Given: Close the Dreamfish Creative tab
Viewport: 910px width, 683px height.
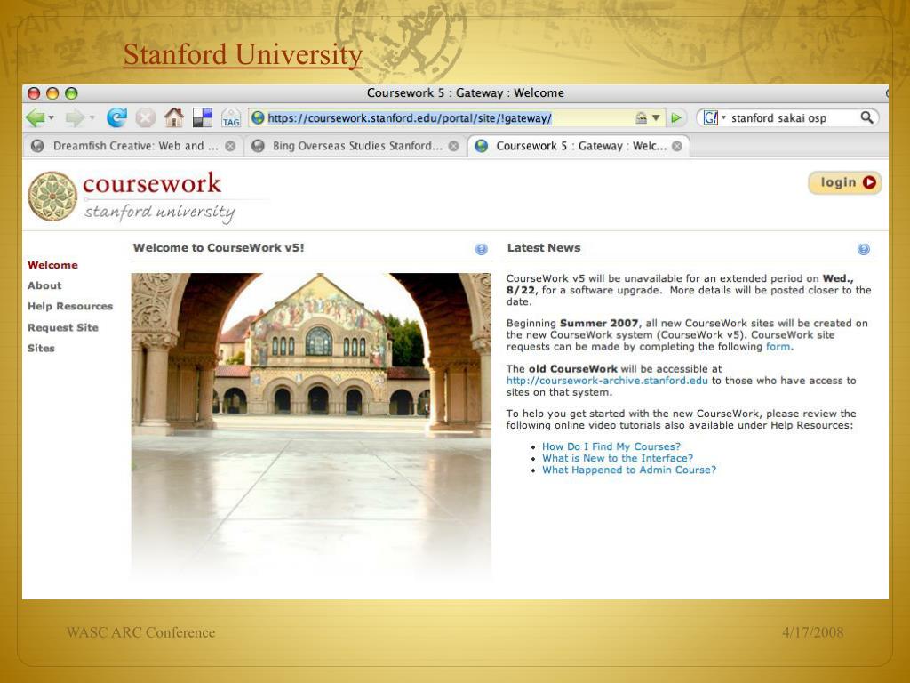Looking at the screenshot, I should (x=230, y=147).
